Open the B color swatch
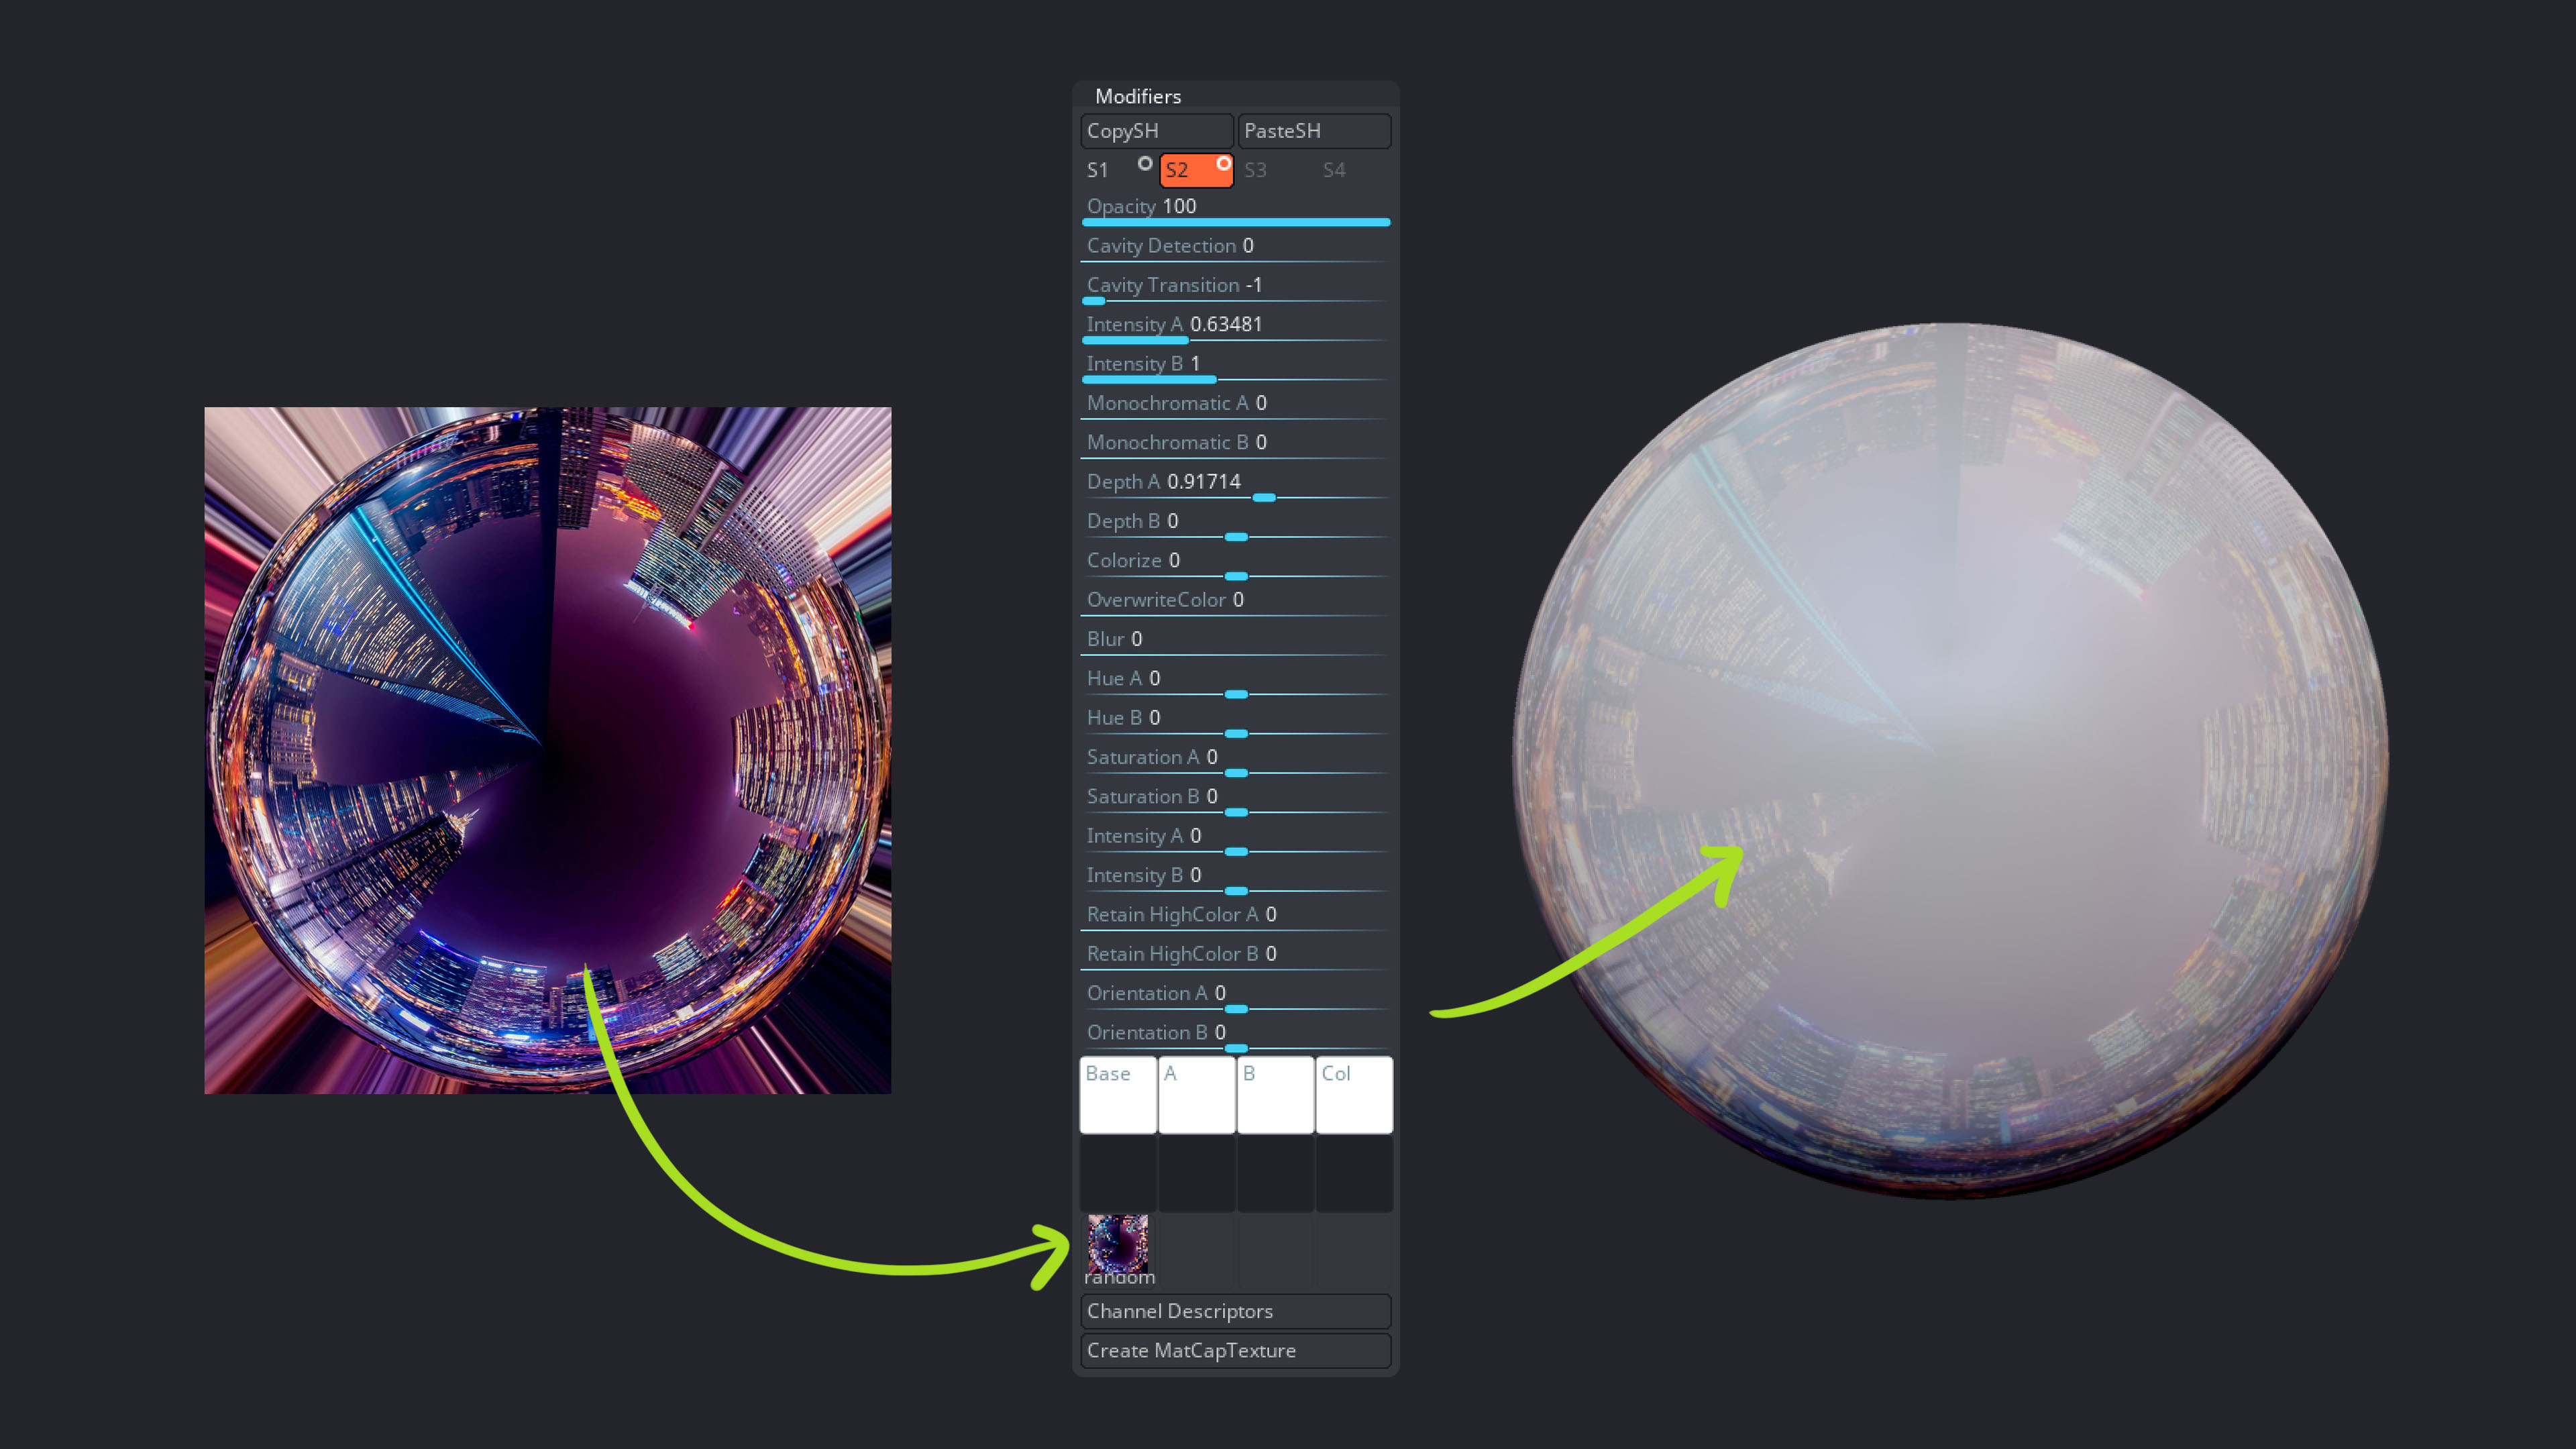 tap(1275, 1095)
